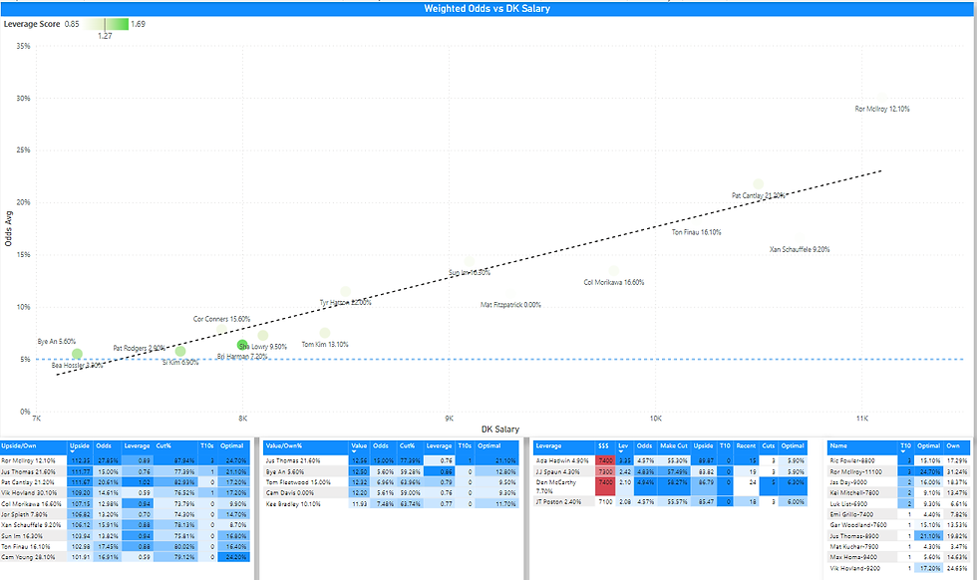
Task: Click the sort arrow under Upside column header
Action: (72, 451)
